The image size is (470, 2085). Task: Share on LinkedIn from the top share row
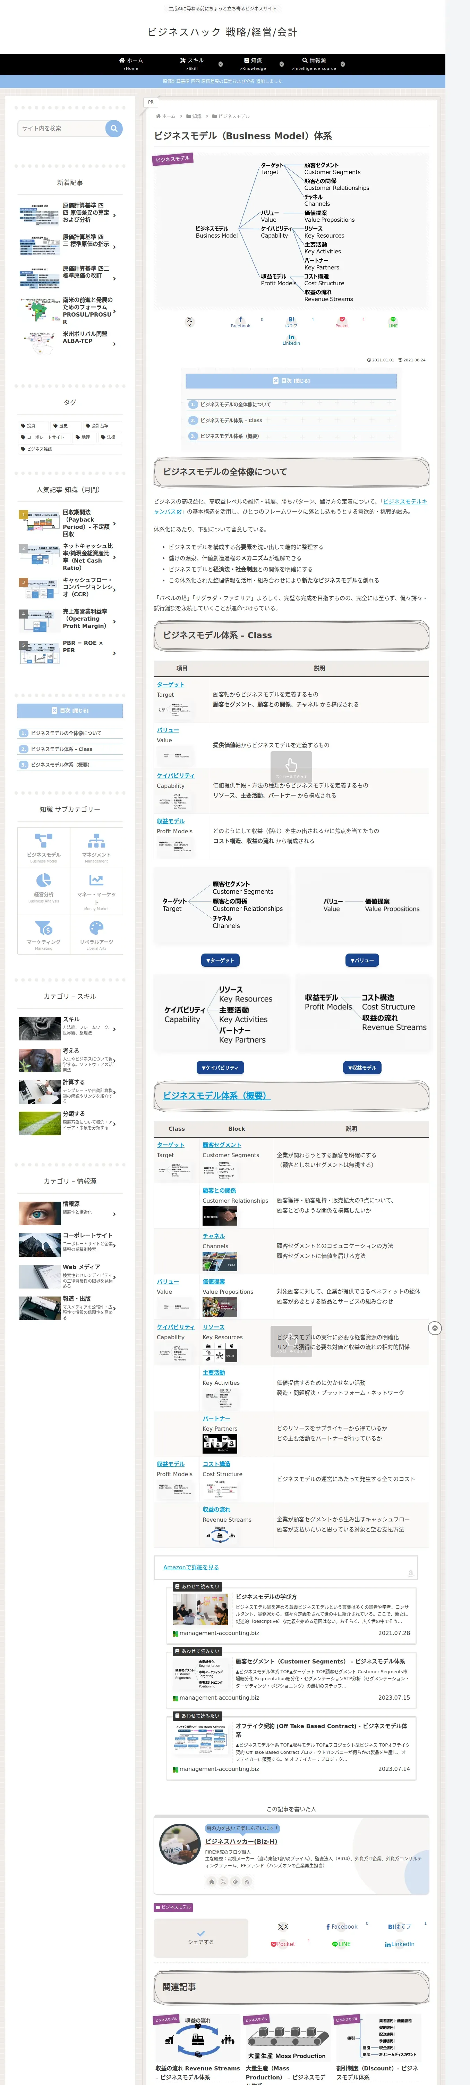coord(291,340)
